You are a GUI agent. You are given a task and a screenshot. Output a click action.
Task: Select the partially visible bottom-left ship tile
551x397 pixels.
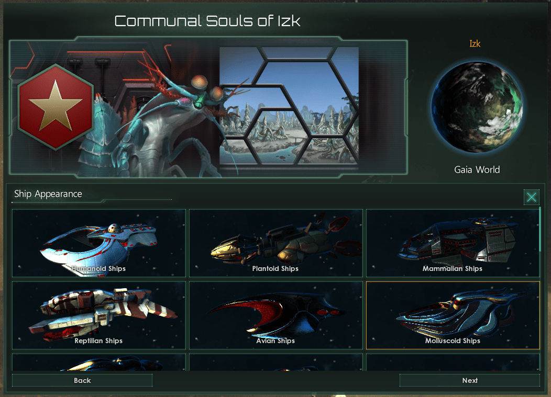pos(99,362)
